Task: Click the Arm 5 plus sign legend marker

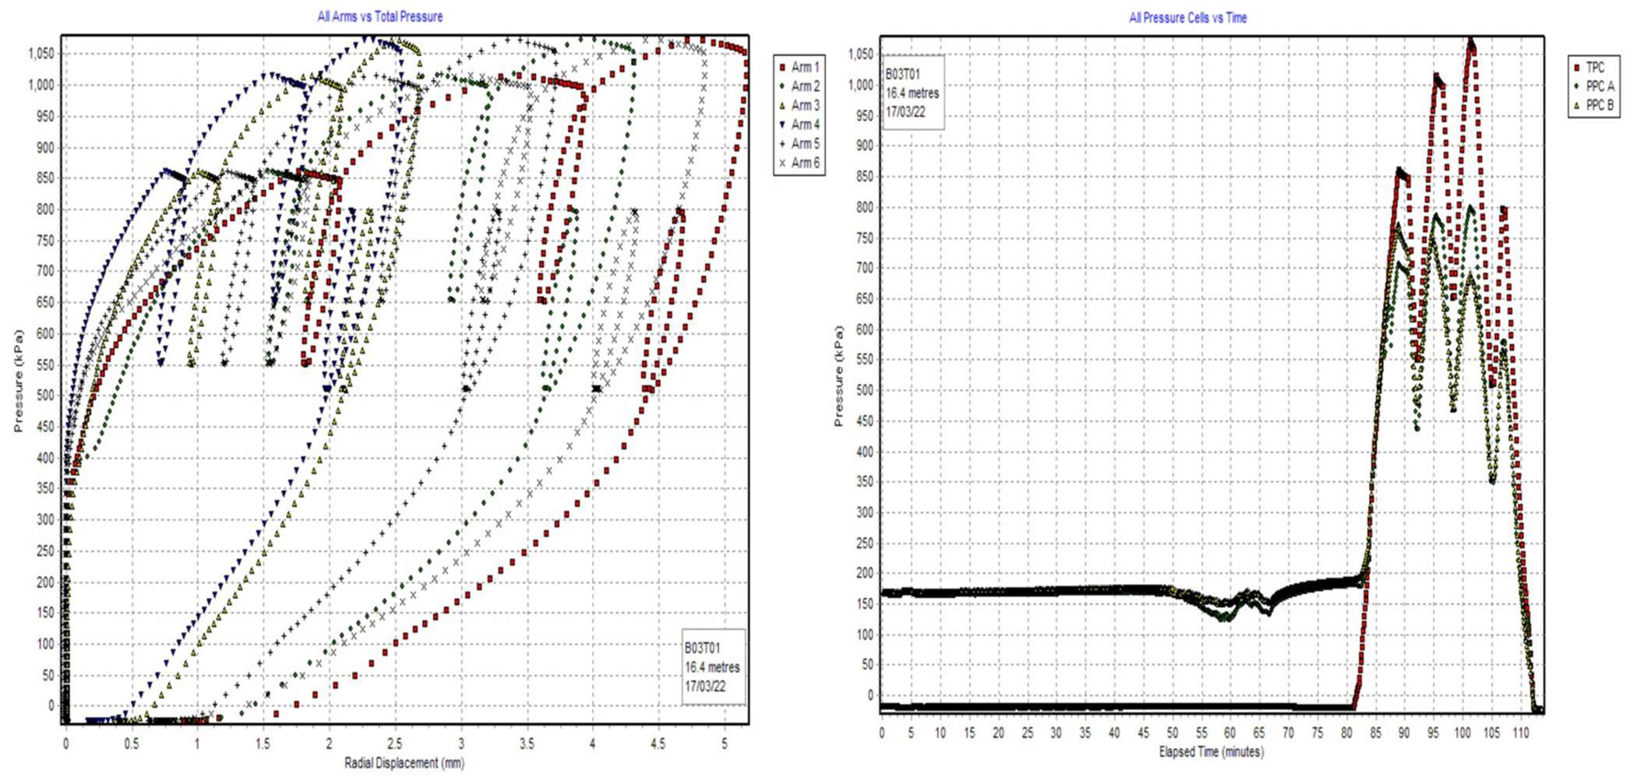Action: point(782,144)
